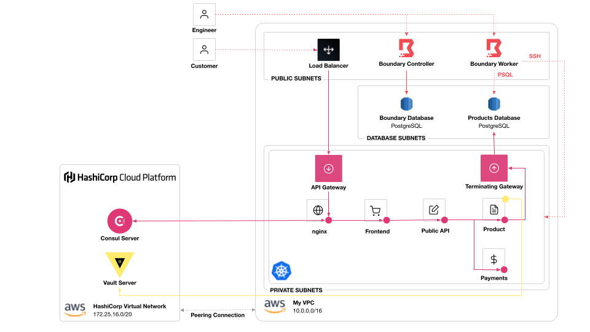Select the Boundary Worker logo
This screenshot has width=590, height=332.
(494, 48)
